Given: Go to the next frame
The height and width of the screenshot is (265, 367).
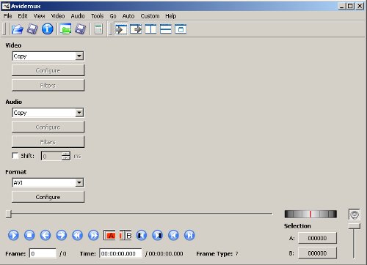Looking at the screenshot, I should tap(62, 235).
